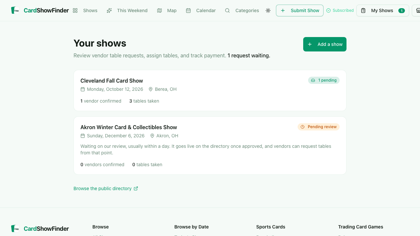Click '1 vendor confirmed' text

click(101, 101)
